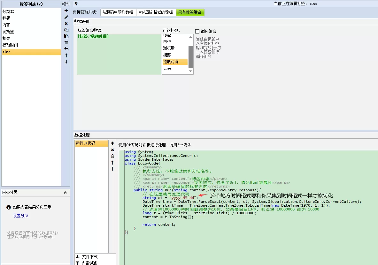Enable the 循环组合 checkbox

click(197, 31)
